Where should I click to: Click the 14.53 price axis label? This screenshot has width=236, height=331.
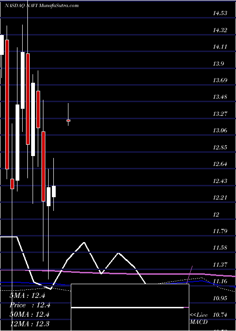(220, 13)
